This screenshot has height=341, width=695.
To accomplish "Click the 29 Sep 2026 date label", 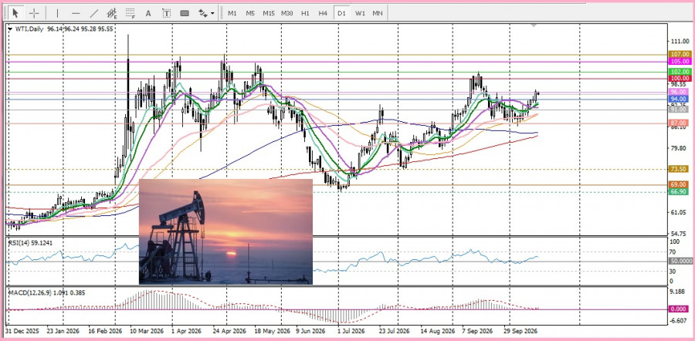I will click(x=520, y=331).
